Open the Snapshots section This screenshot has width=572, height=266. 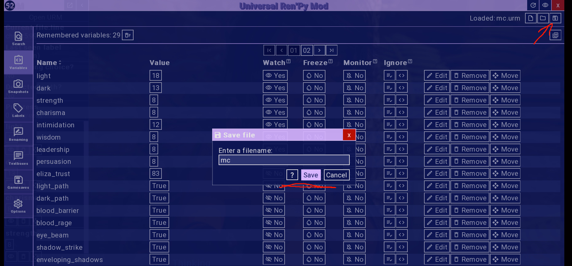pos(18,86)
